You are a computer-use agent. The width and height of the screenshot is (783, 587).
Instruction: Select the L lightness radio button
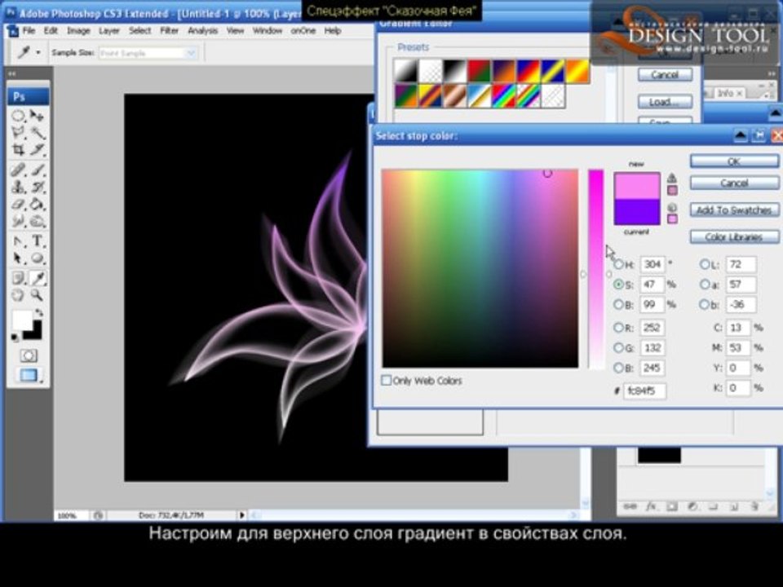[705, 264]
